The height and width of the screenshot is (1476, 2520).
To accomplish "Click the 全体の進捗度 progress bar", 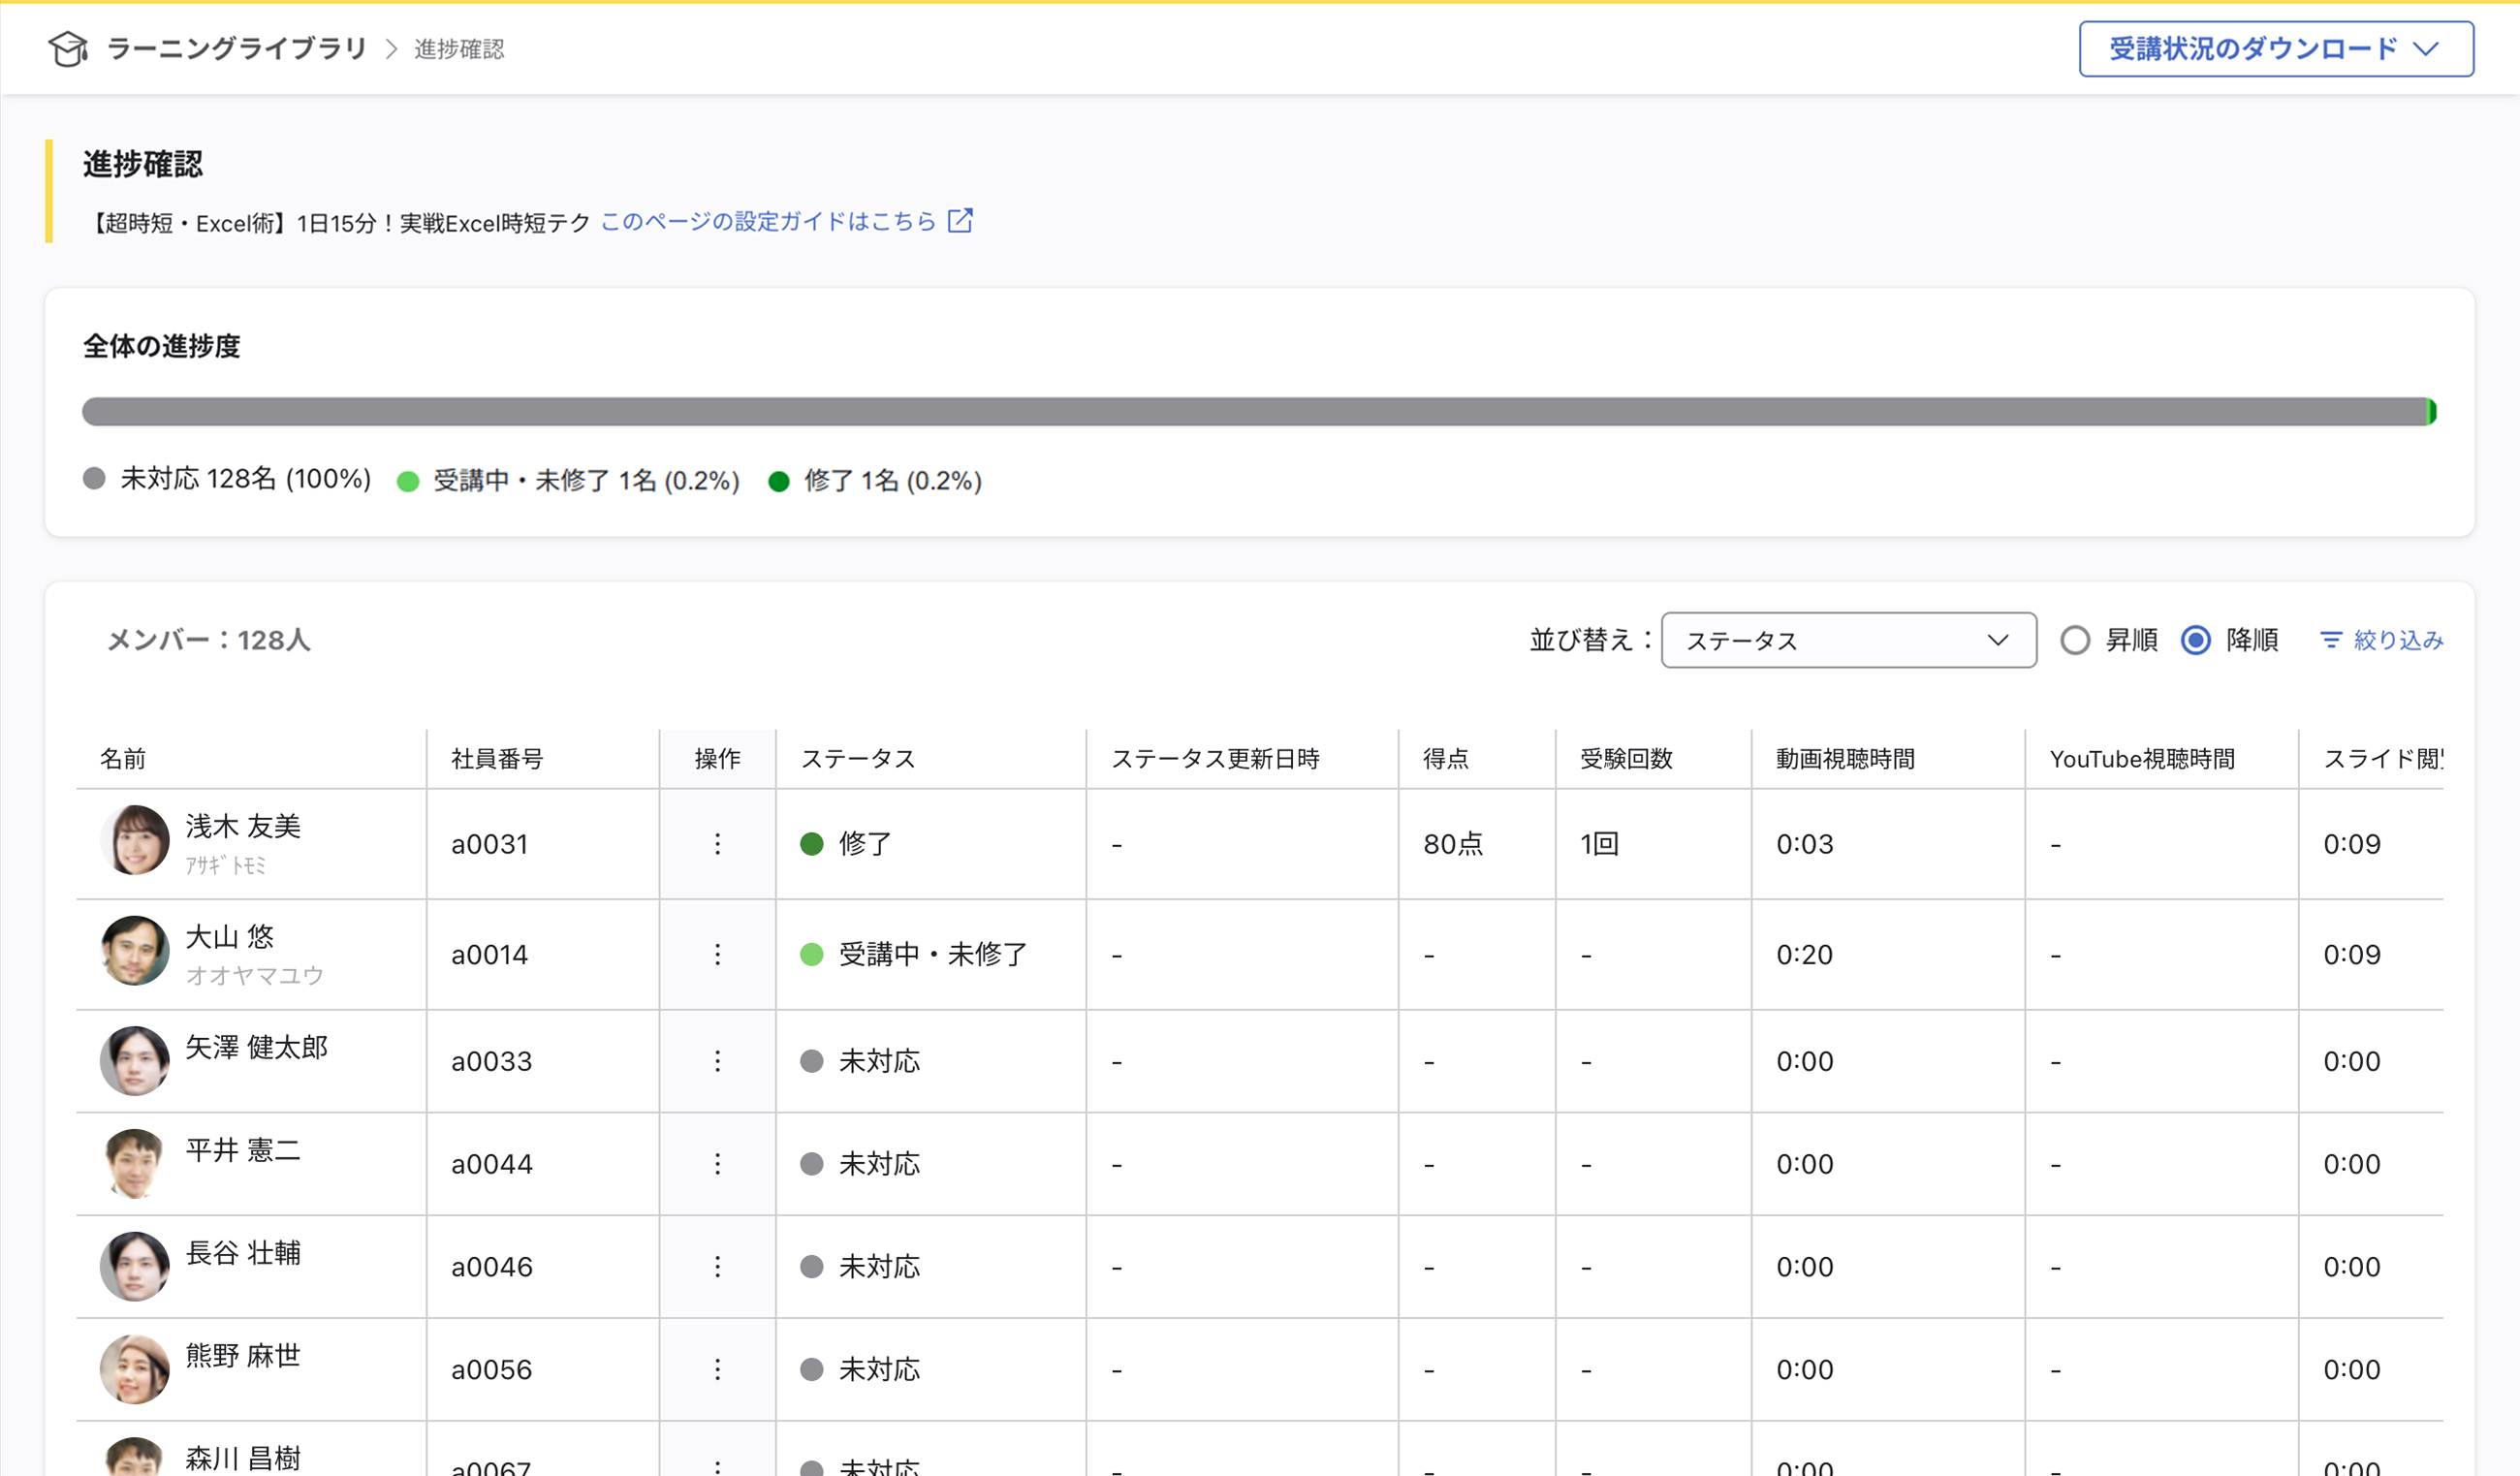I will 1259,411.
